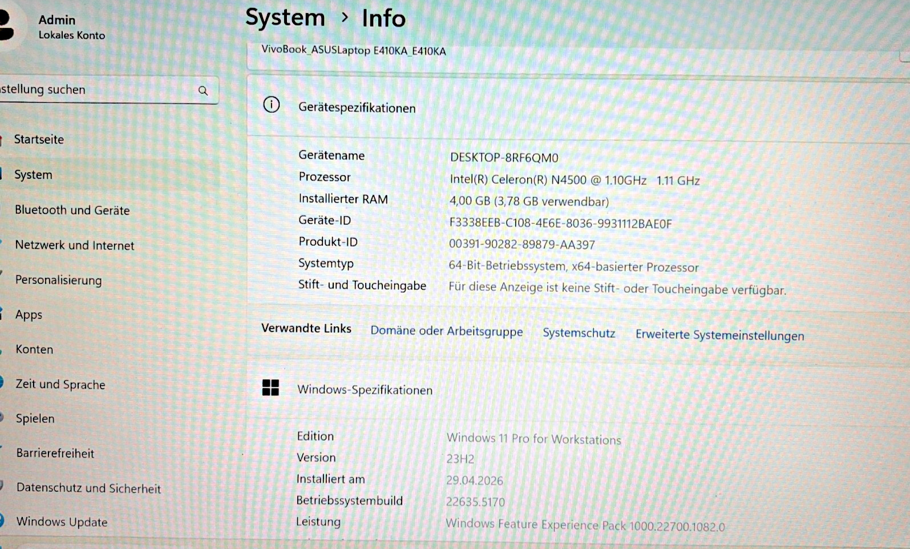
Task: Click the Windows logo icon beside Windows-Spezifikationen
Action: [x=270, y=388]
